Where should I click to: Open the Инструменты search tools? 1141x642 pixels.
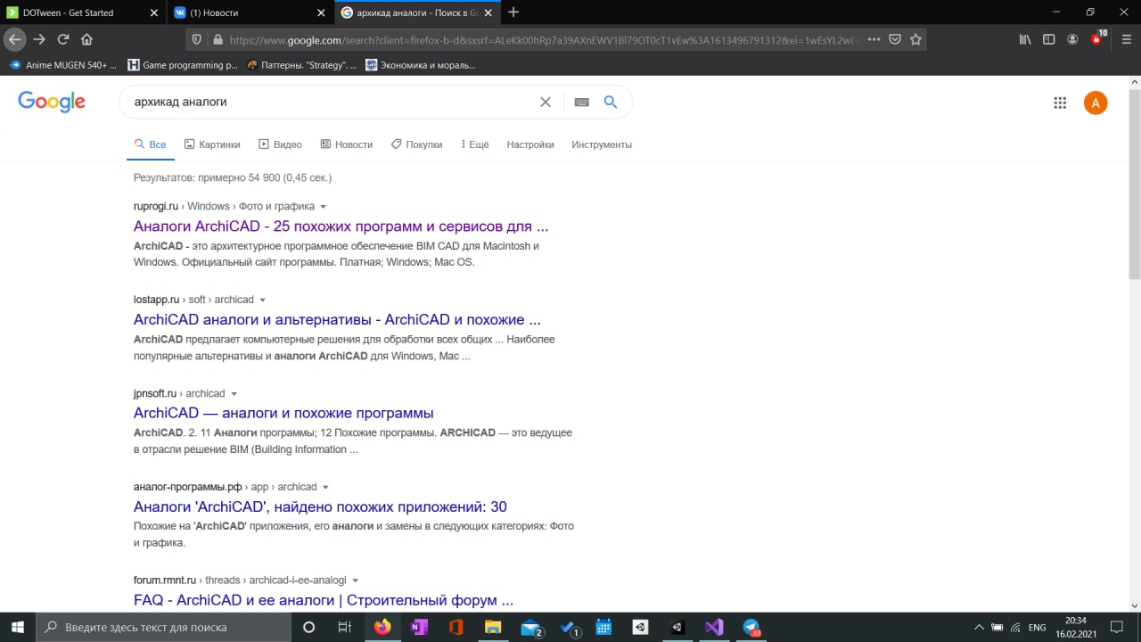602,144
